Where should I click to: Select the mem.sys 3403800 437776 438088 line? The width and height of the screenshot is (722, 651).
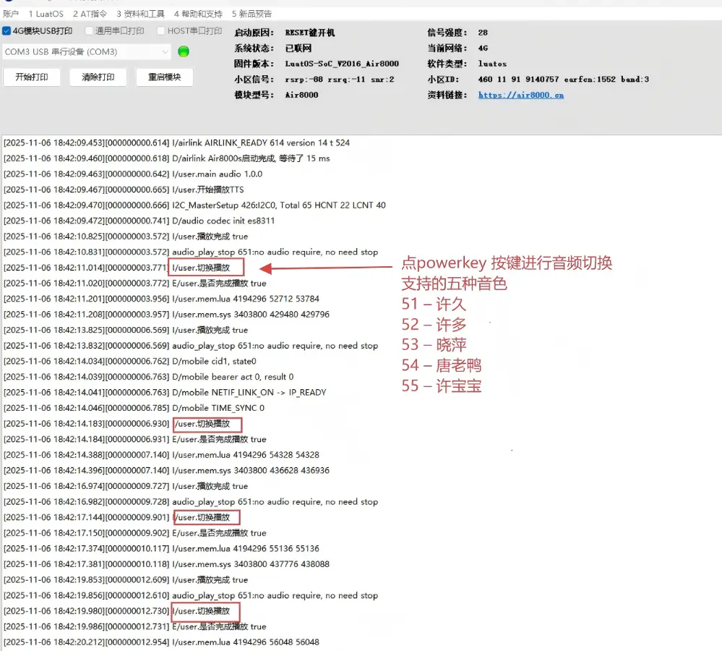[167, 564]
